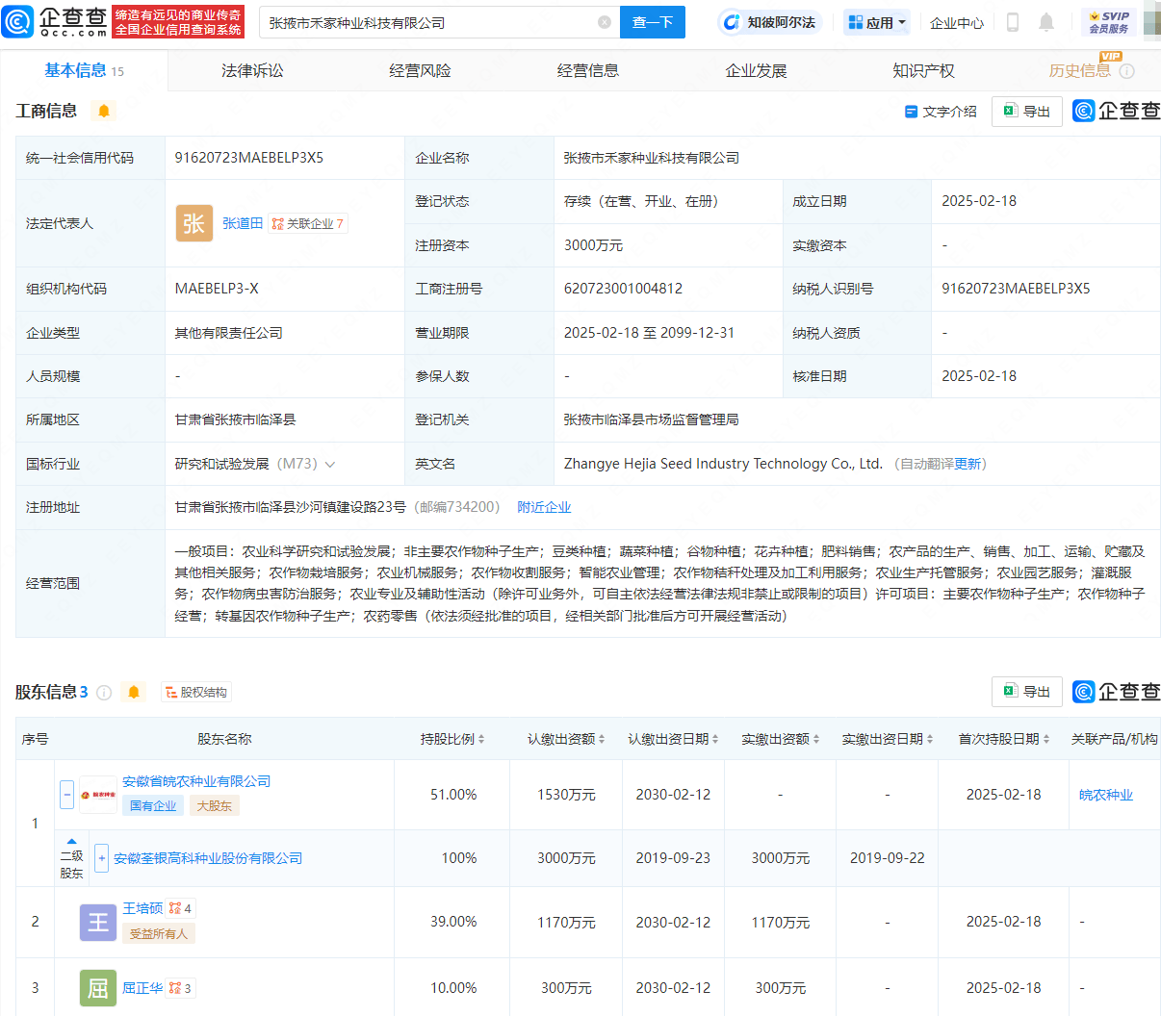Switch to 企业发展 tab
Screen dimensions: 1161x1016
[x=756, y=70]
